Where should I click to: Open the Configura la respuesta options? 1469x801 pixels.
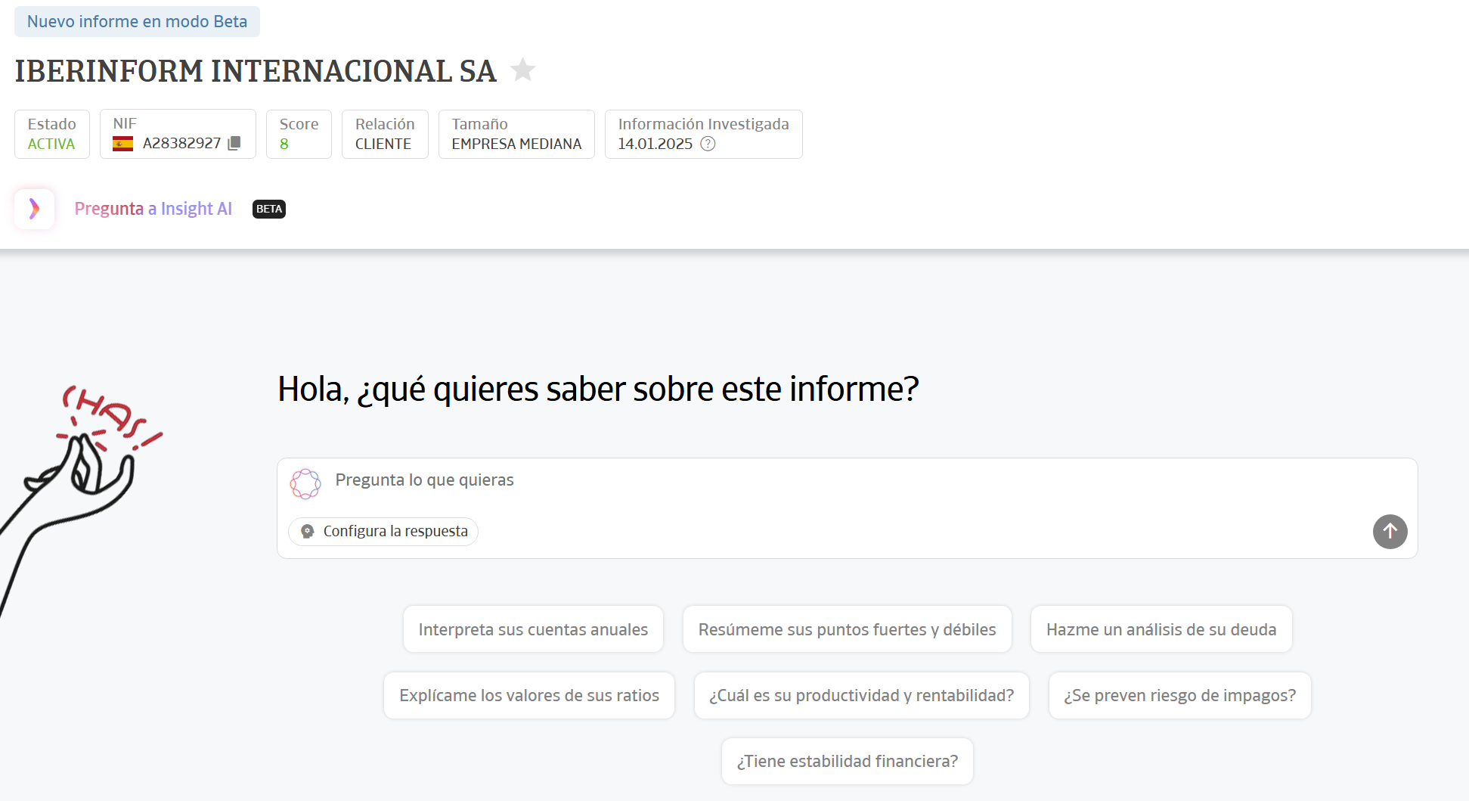click(x=383, y=532)
